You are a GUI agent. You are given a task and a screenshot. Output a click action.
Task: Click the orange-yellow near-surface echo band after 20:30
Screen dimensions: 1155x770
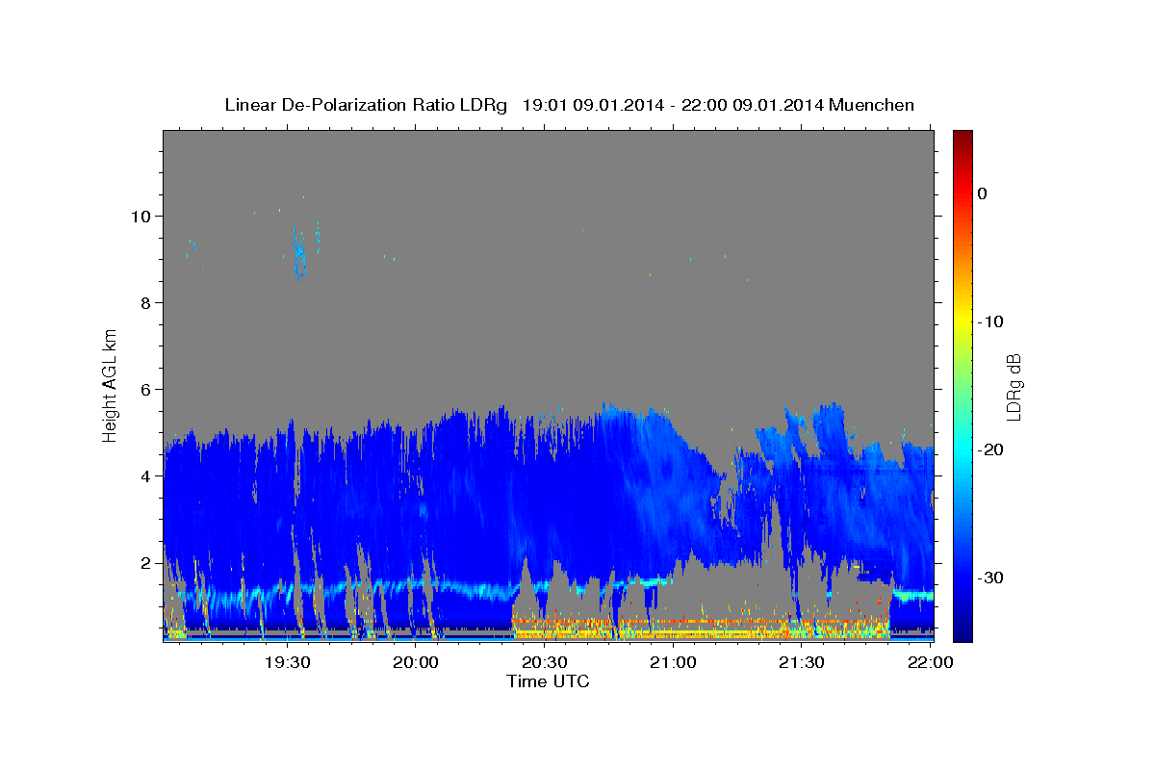701,628
